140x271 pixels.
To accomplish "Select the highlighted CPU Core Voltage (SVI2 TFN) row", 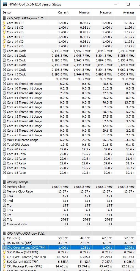I will [69, 248].
